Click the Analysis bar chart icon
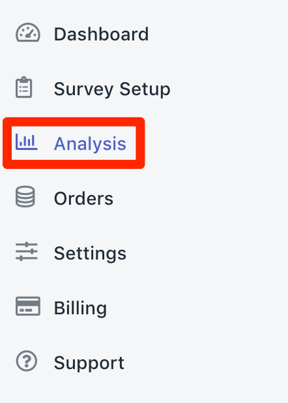 point(27,142)
